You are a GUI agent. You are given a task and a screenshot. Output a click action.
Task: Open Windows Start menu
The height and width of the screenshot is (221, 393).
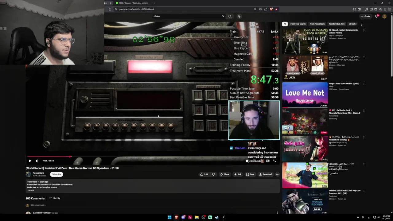coord(169,217)
